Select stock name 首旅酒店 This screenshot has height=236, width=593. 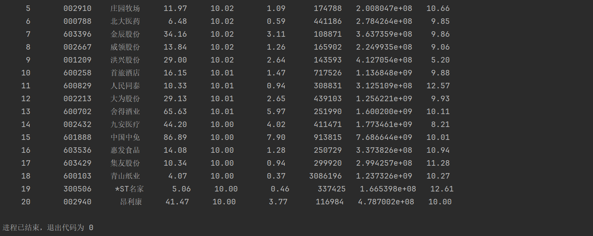tap(125, 73)
